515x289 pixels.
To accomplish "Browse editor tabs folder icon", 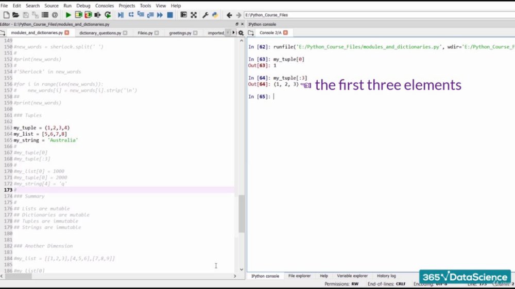I will [3, 33].
